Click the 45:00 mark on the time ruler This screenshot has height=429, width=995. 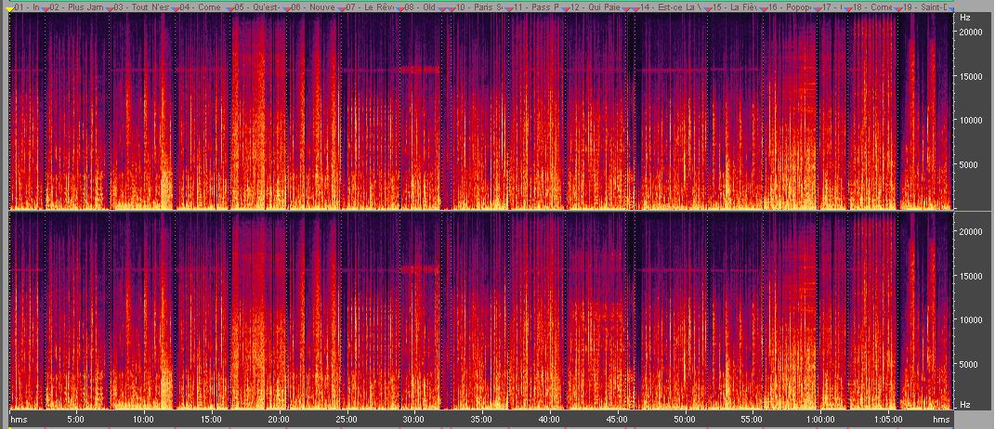coord(617,420)
